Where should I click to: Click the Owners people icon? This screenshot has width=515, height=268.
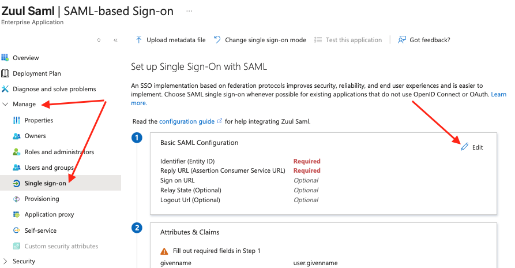[17, 136]
